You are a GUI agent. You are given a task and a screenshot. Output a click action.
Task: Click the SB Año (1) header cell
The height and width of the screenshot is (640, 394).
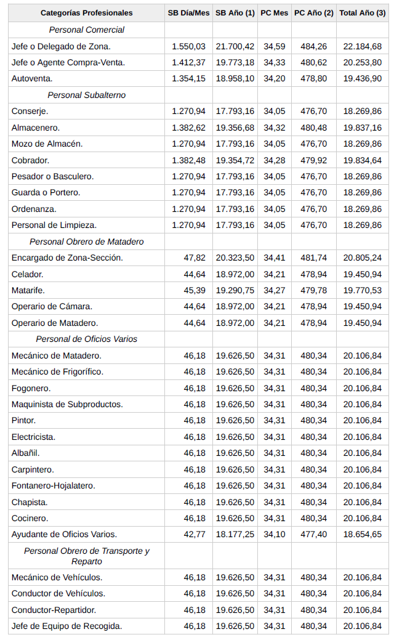[x=235, y=13]
